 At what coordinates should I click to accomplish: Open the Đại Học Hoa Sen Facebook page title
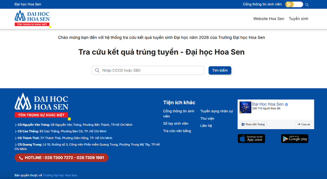coord(268,104)
